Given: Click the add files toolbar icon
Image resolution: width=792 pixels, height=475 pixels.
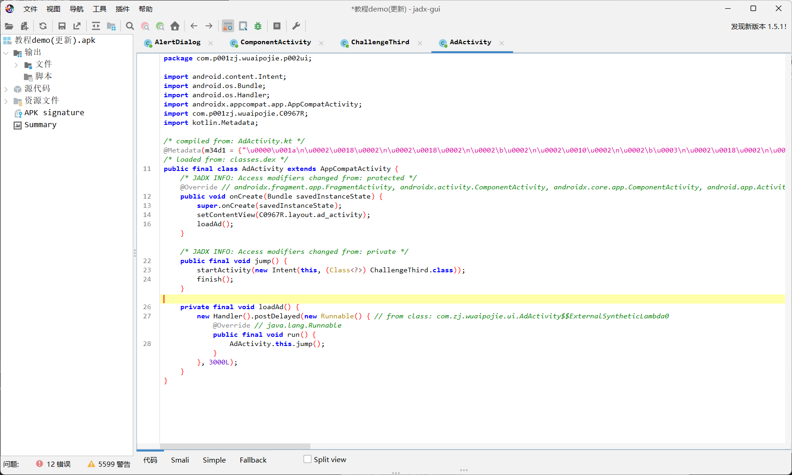Looking at the screenshot, I should tap(24, 26).
